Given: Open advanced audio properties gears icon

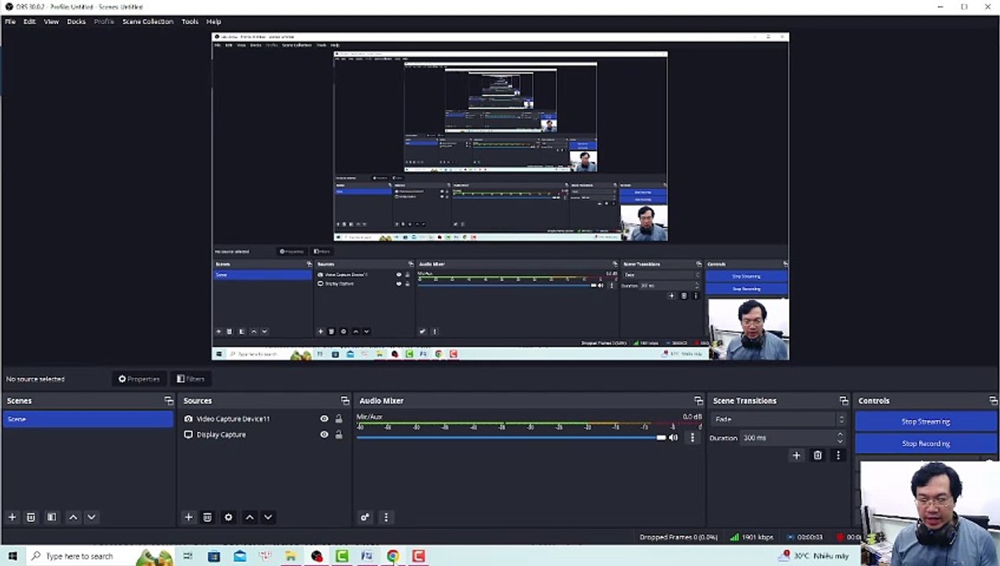Looking at the screenshot, I should pos(365,517).
